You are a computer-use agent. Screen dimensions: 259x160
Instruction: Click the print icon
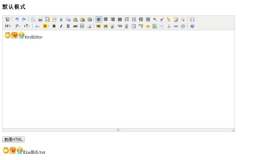click(x=40, y=19)
